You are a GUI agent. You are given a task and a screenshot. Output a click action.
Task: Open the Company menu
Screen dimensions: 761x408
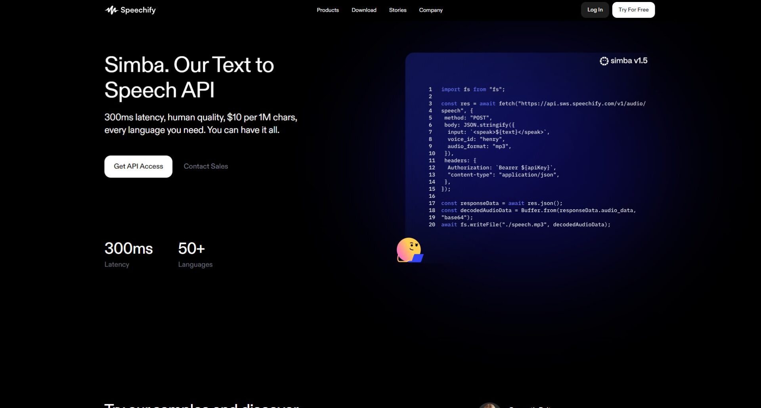coord(430,10)
